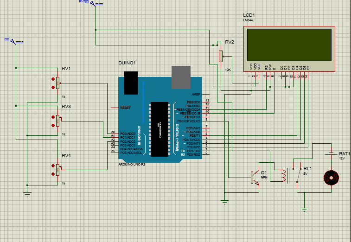Select the DC voltage probe terminal
351x242 pixels.
click(x=14, y=42)
